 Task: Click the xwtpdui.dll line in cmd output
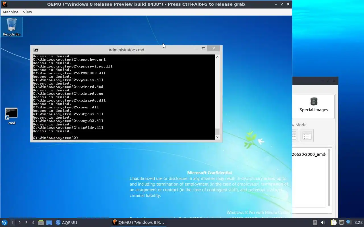[x=68, y=114]
